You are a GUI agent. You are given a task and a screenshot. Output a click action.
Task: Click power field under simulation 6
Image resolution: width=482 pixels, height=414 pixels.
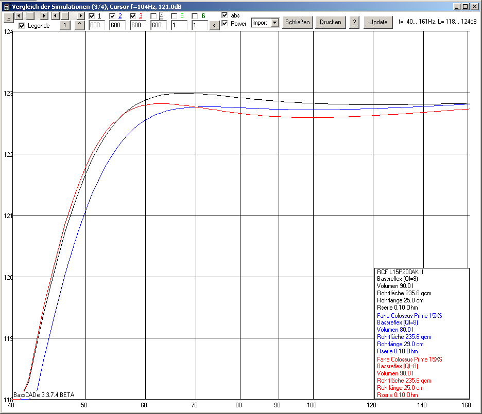point(200,25)
